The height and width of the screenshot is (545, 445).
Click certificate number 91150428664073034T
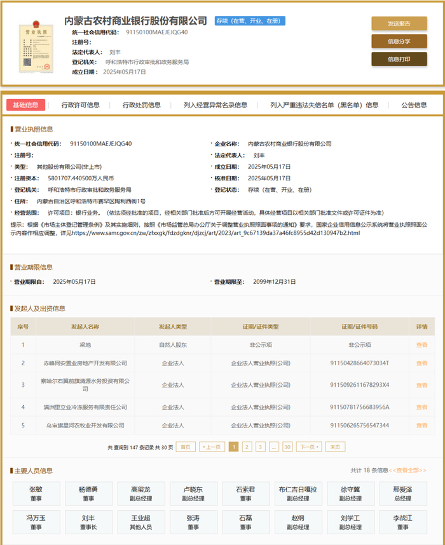click(359, 363)
